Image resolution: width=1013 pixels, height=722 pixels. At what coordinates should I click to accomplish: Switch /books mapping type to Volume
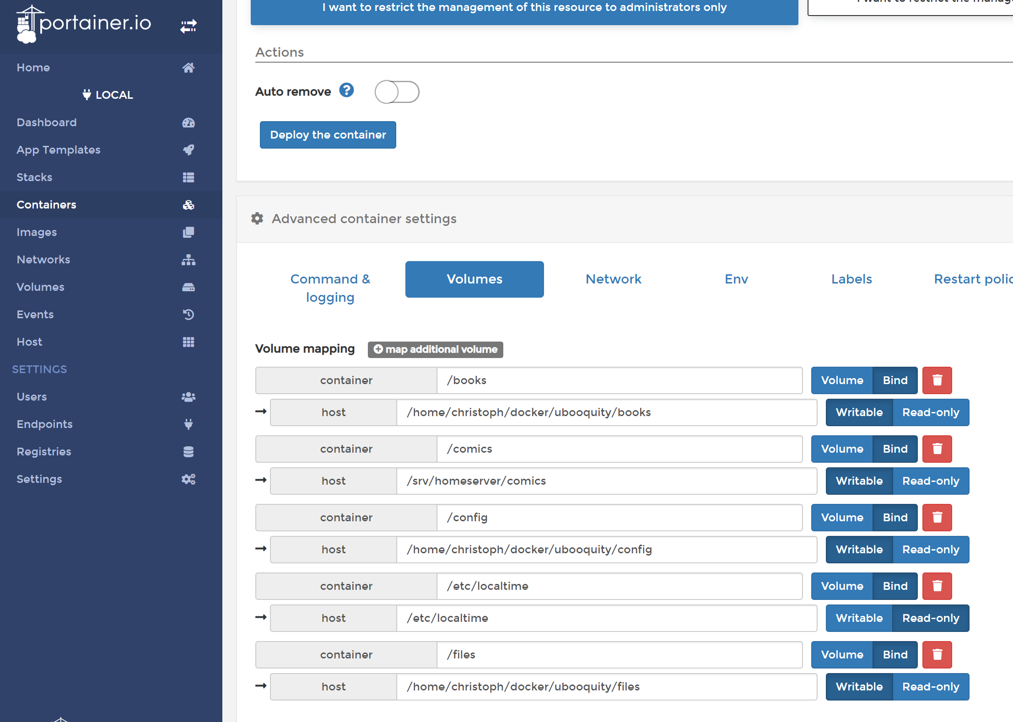pyautogui.click(x=842, y=380)
